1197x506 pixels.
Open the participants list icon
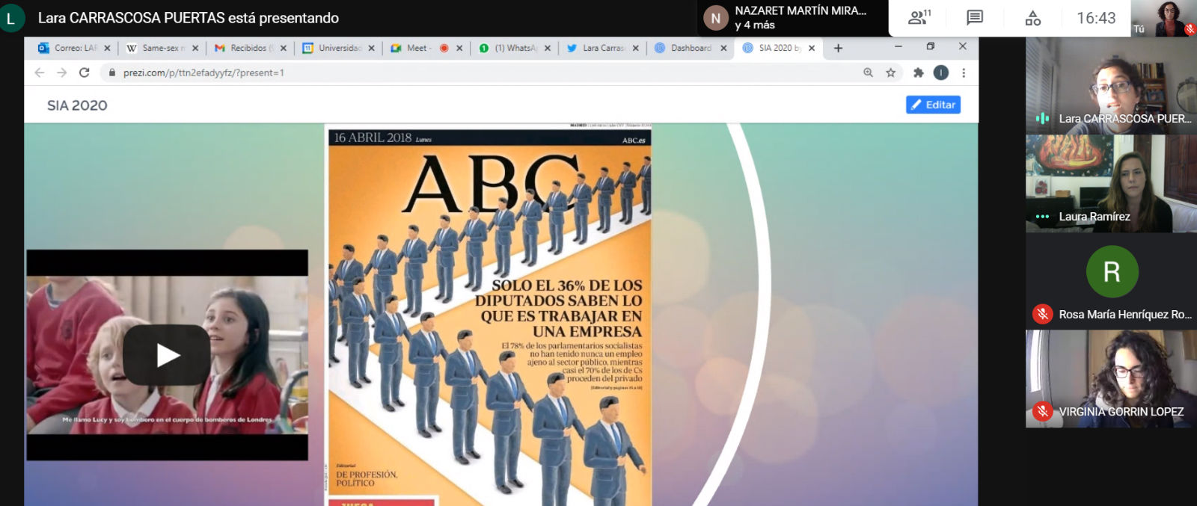[x=918, y=18]
